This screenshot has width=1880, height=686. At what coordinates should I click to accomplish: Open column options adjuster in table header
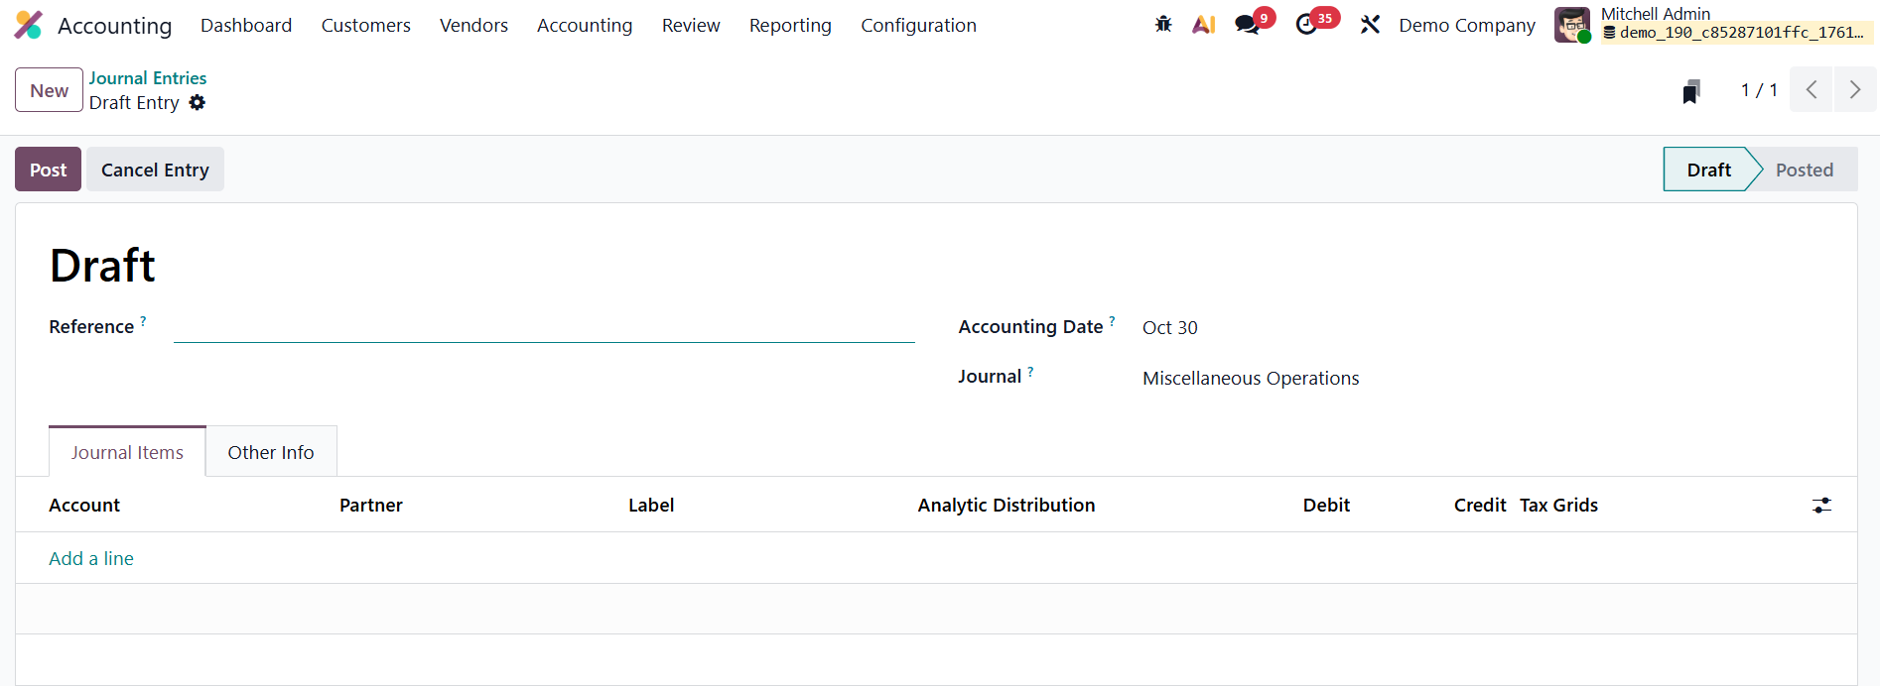click(1821, 506)
